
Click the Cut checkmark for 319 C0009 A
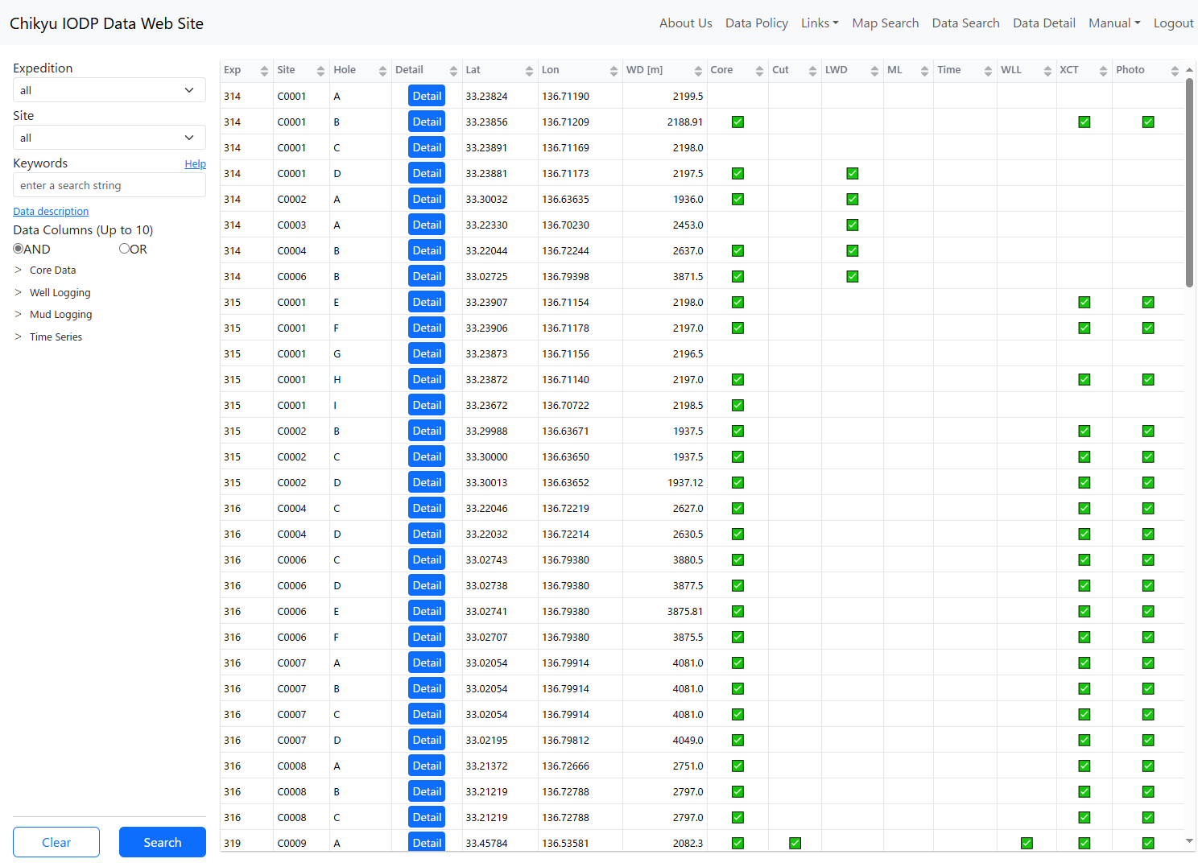(x=795, y=843)
